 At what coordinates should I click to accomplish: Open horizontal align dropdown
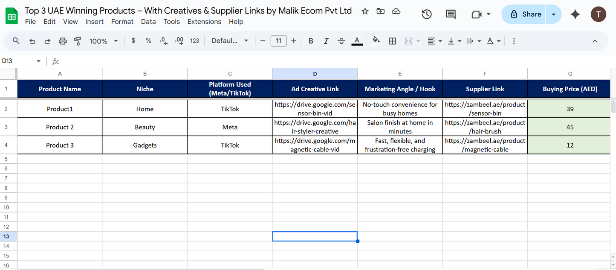434,41
